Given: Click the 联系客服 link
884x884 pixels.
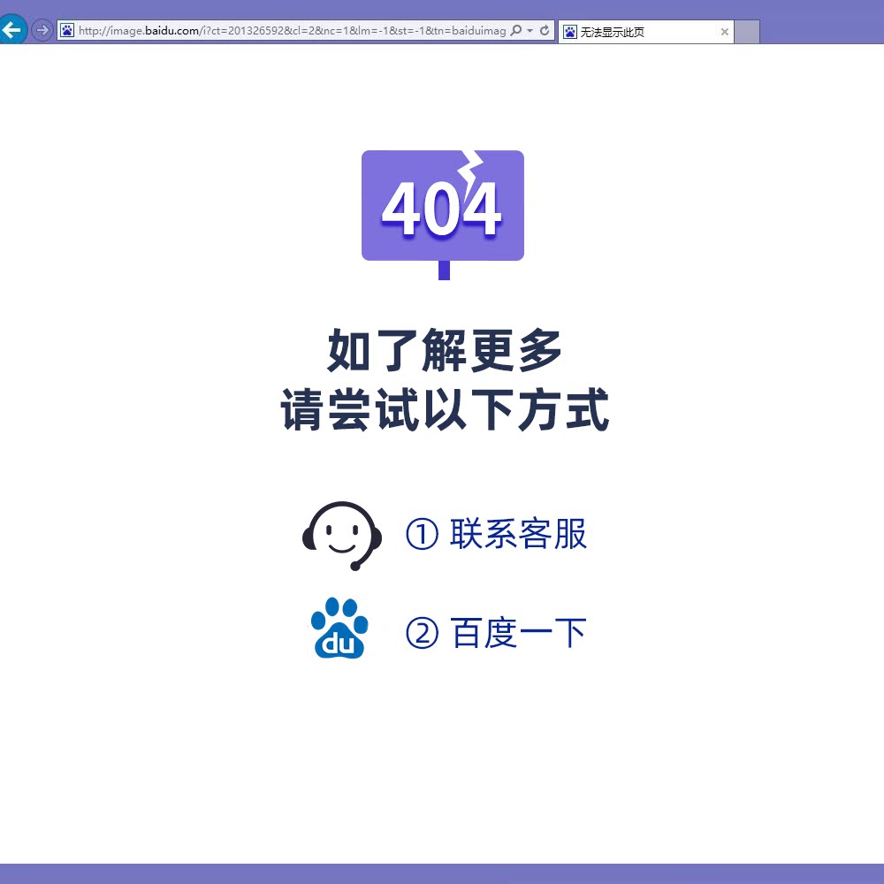Looking at the screenshot, I should [518, 534].
